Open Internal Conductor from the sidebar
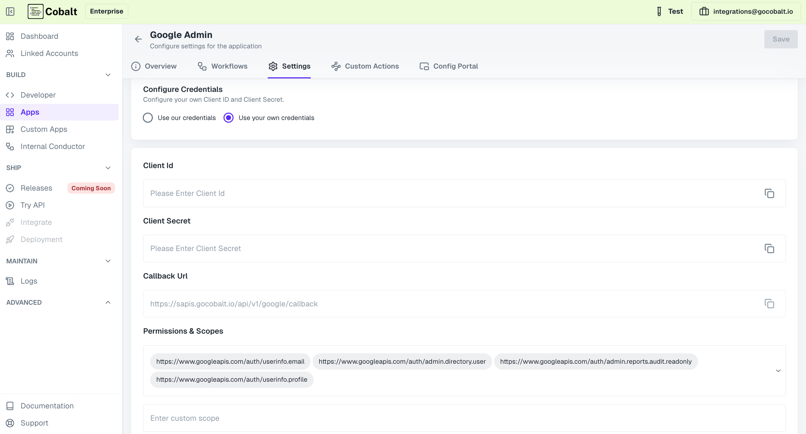 click(x=53, y=146)
